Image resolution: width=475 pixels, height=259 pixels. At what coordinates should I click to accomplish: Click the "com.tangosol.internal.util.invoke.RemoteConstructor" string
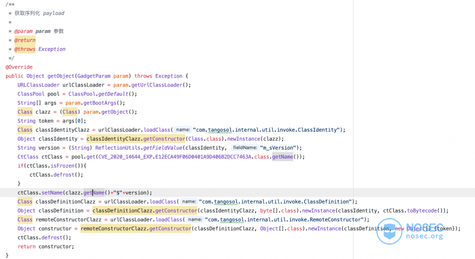click(284, 219)
